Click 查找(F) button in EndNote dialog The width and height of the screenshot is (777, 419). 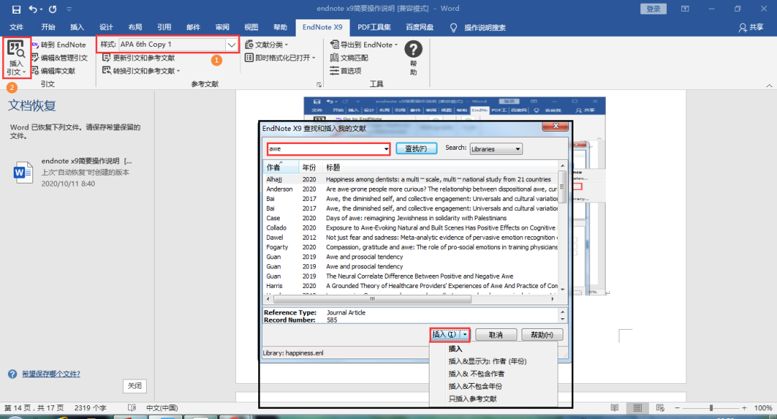(x=417, y=149)
